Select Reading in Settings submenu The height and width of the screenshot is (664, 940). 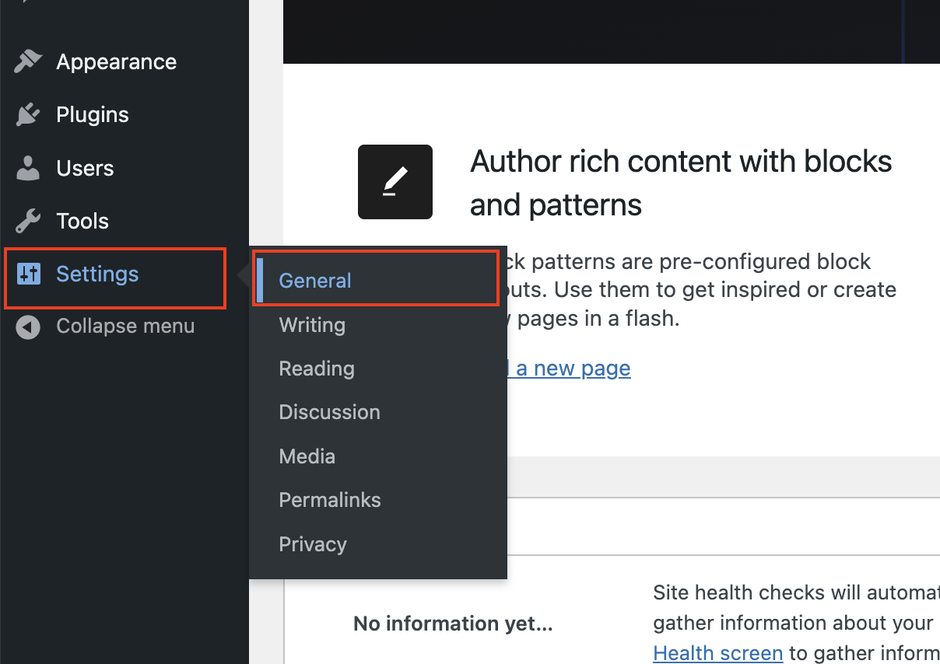(317, 369)
